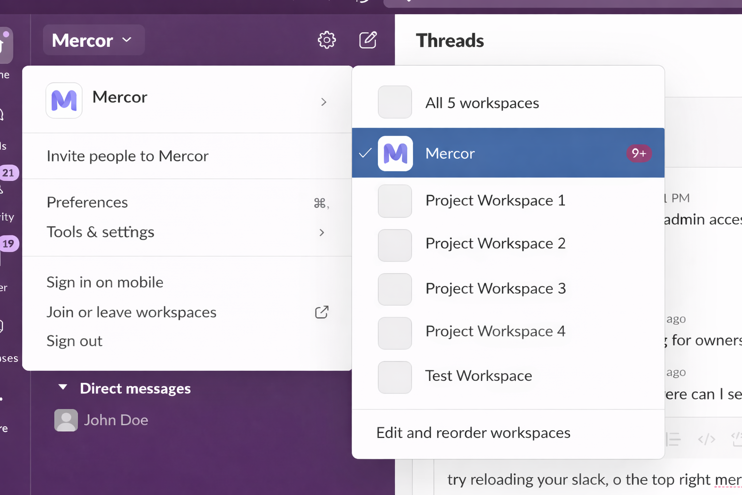Select All 5 workspaces option

click(x=508, y=102)
